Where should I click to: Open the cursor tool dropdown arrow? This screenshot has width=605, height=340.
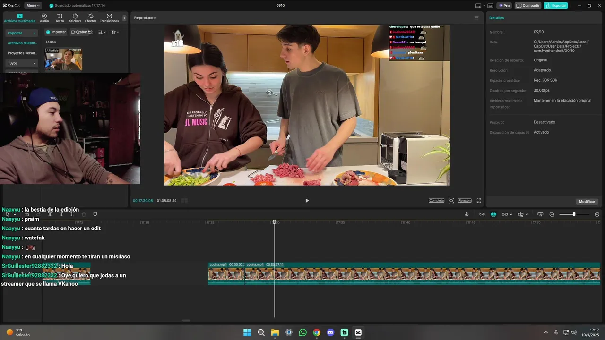point(15,214)
